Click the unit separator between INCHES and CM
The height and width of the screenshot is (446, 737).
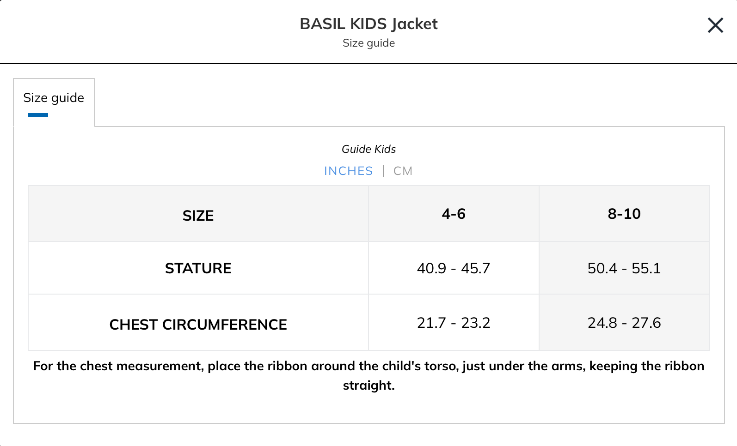click(x=383, y=170)
